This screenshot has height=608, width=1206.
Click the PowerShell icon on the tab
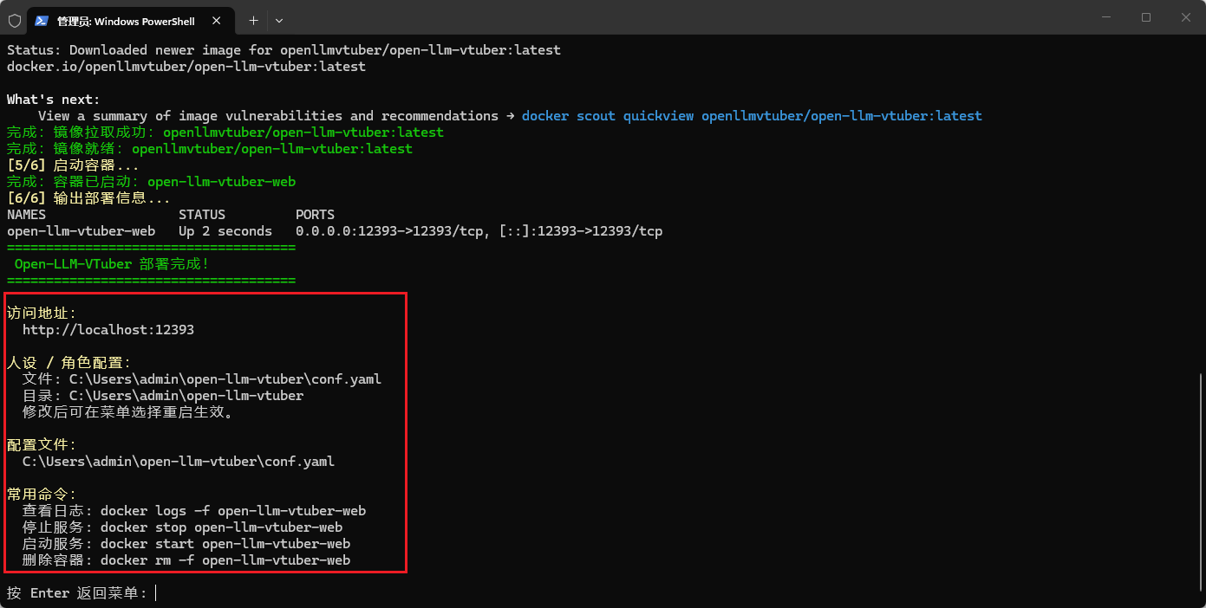(x=41, y=20)
